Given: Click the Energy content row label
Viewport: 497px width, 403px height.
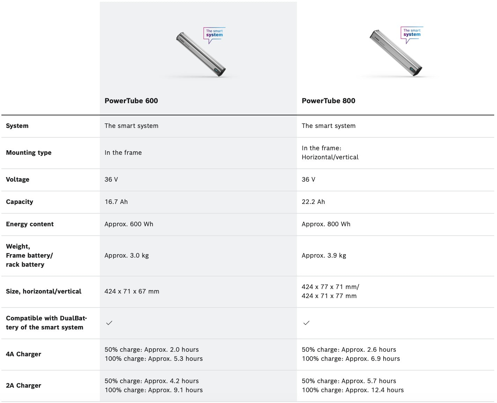Looking at the screenshot, I should (x=30, y=224).
